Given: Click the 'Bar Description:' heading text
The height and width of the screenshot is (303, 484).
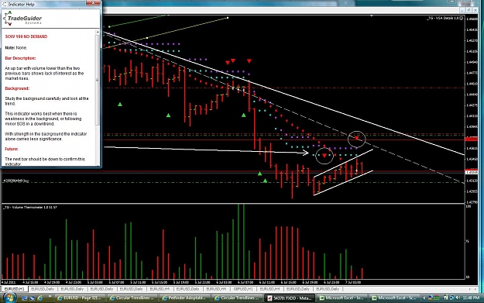Looking at the screenshot, I should [20, 58].
